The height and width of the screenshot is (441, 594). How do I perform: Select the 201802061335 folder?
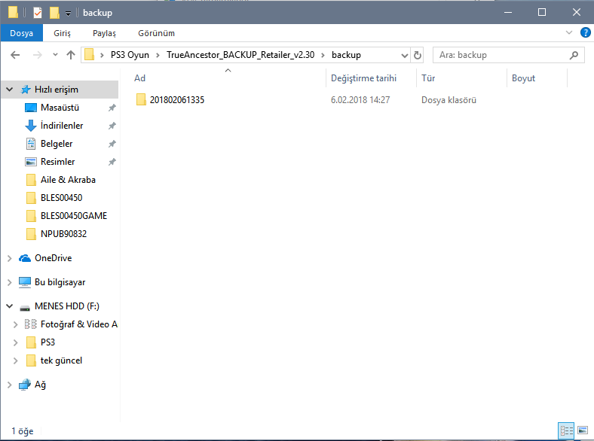[177, 100]
